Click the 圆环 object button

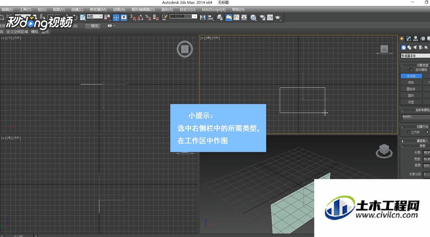click(411, 96)
